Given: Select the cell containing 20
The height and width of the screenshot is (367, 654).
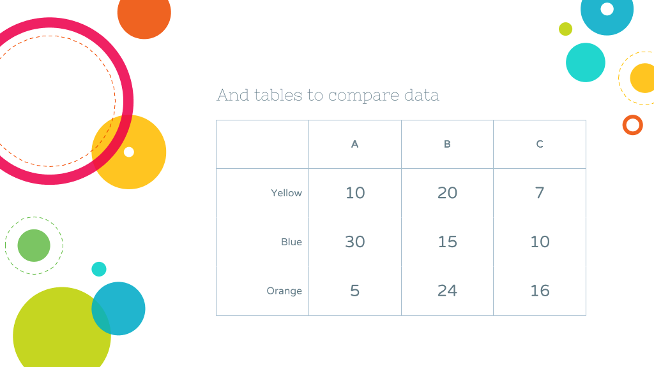Looking at the screenshot, I should pos(447,193).
